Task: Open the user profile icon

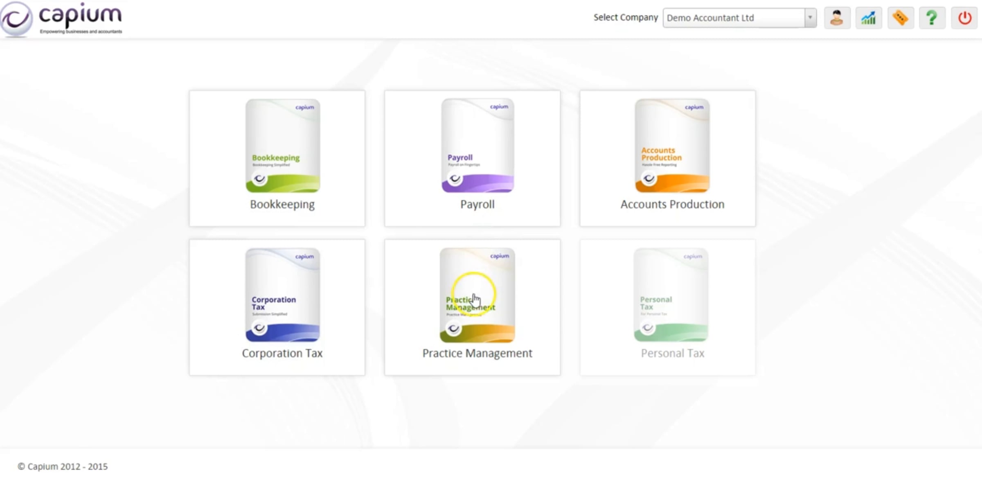Action: pyautogui.click(x=837, y=18)
